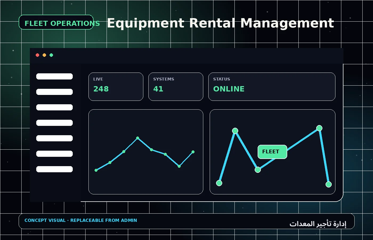Click the starting point of the thick FLEET chart
The image size is (373, 240).
click(x=219, y=183)
